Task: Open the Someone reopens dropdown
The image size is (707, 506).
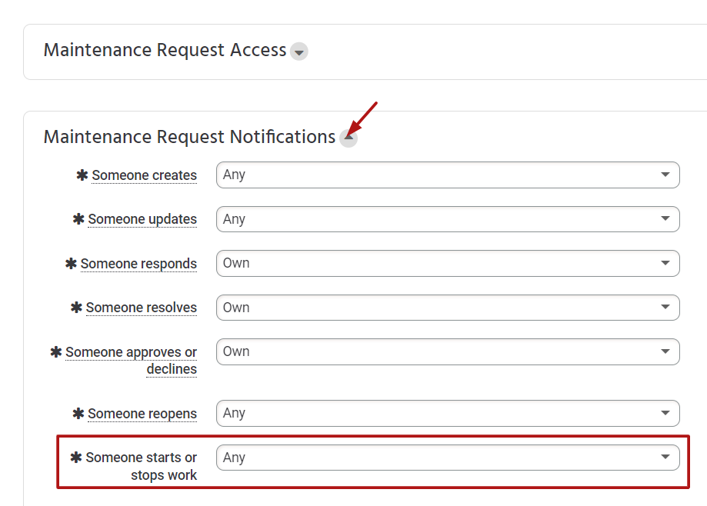Action: 448,413
